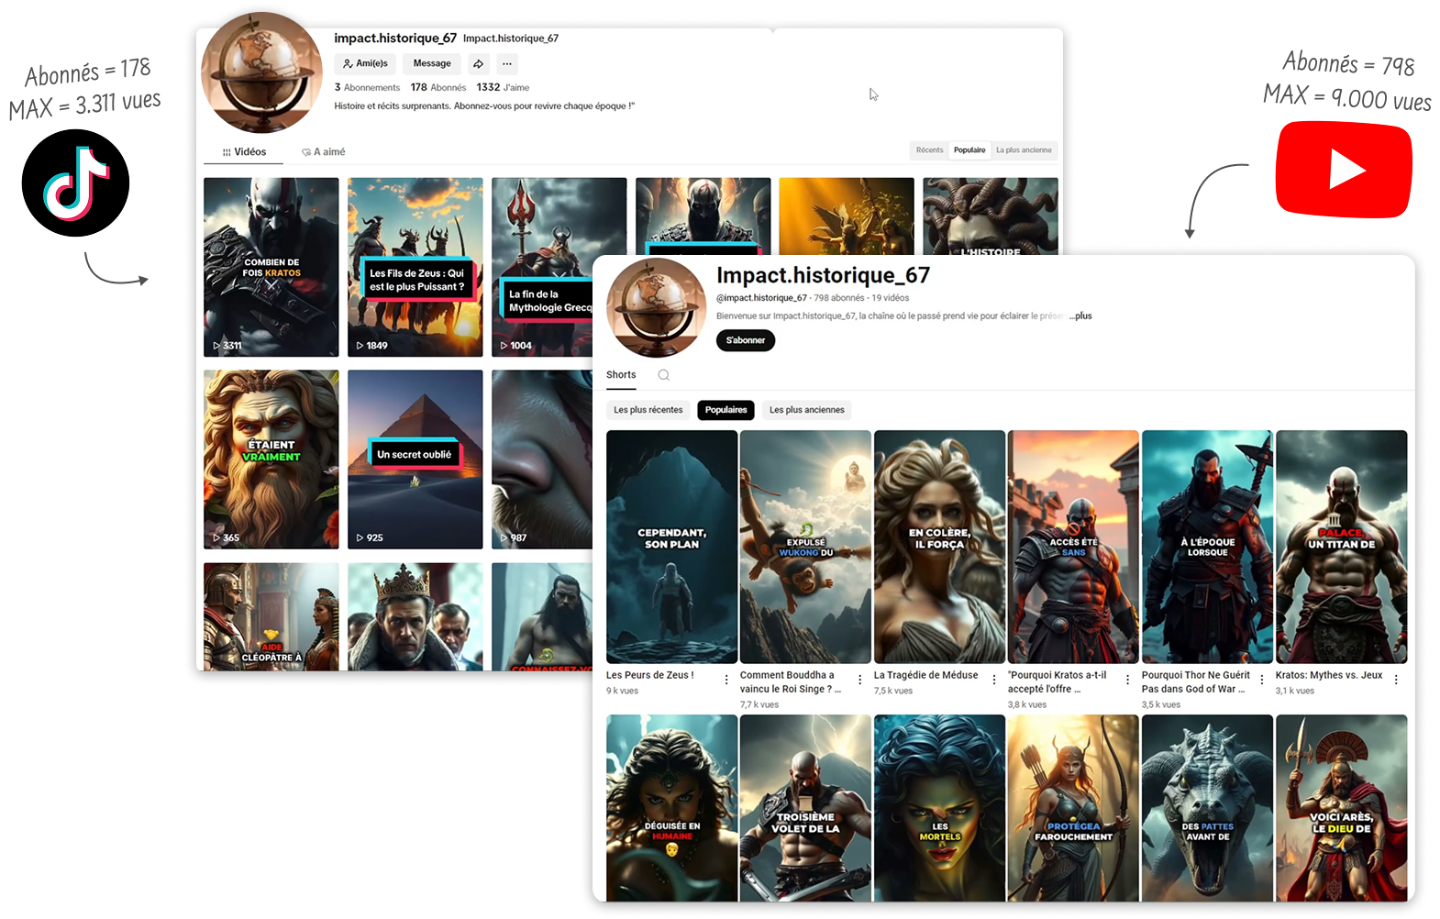Open the YouTube 'Shorts' tab

pyautogui.click(x=621, y=375)
